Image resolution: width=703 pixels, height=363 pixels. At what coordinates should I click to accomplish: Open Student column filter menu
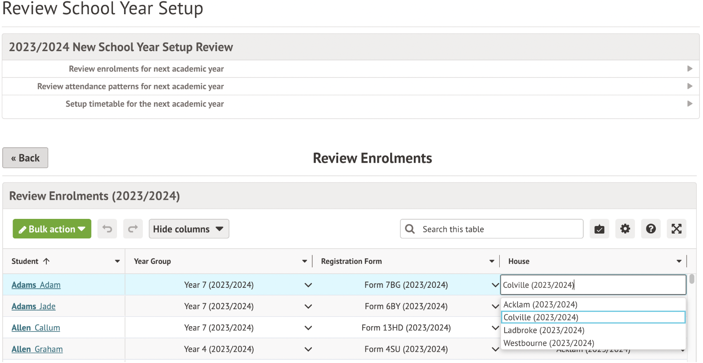117,261
